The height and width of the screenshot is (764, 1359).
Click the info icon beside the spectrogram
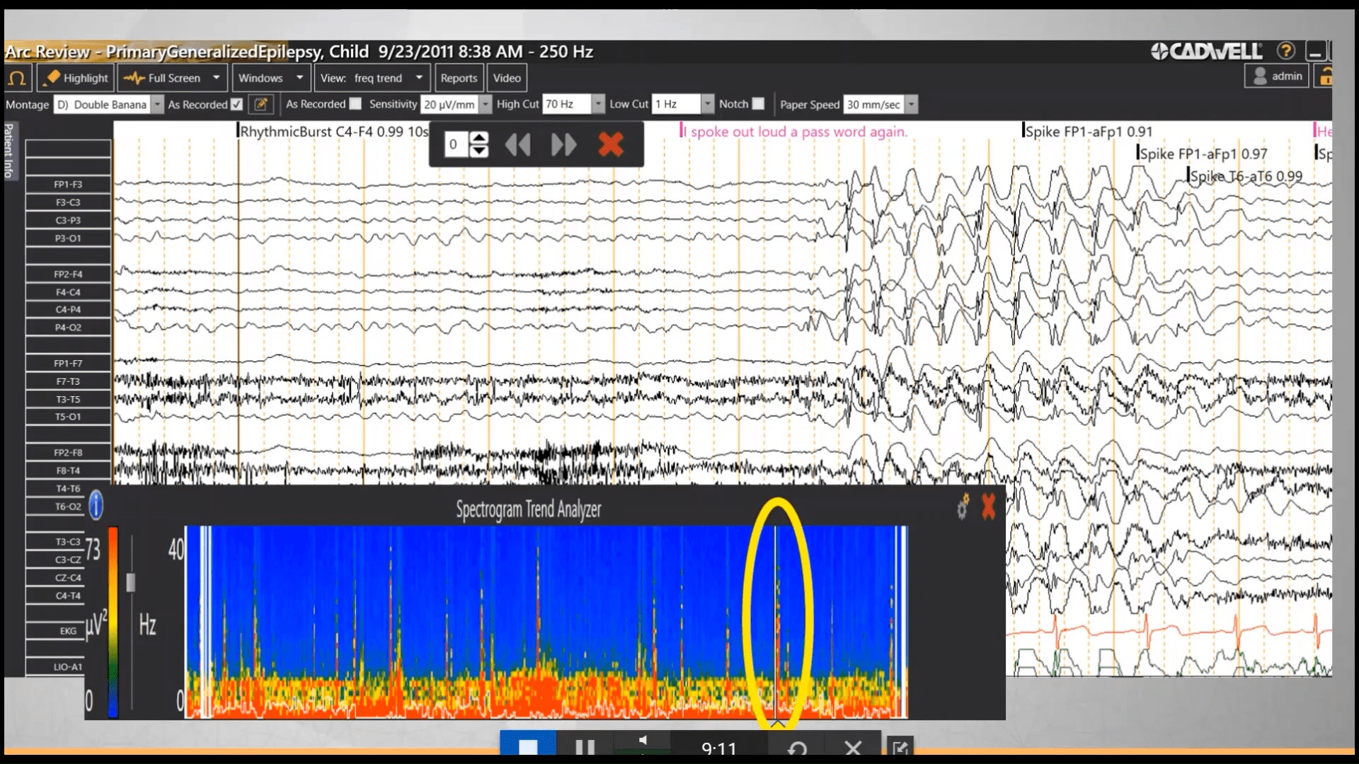[x=96, y=505]
